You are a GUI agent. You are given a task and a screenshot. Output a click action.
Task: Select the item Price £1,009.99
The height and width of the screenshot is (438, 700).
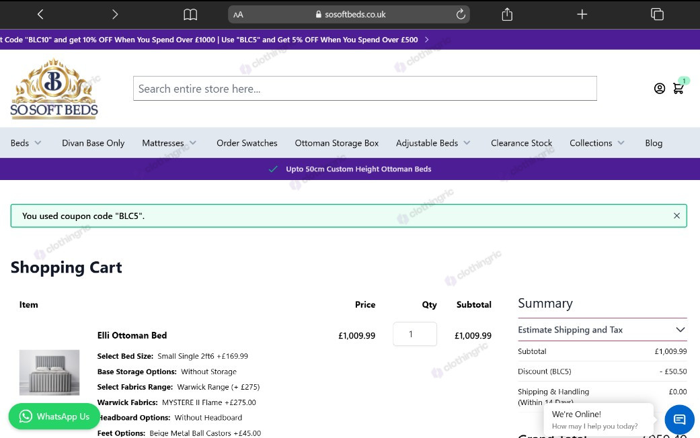pyautogui.click(x=356, y=335)
